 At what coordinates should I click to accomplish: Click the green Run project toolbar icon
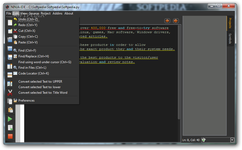[10, 119]
